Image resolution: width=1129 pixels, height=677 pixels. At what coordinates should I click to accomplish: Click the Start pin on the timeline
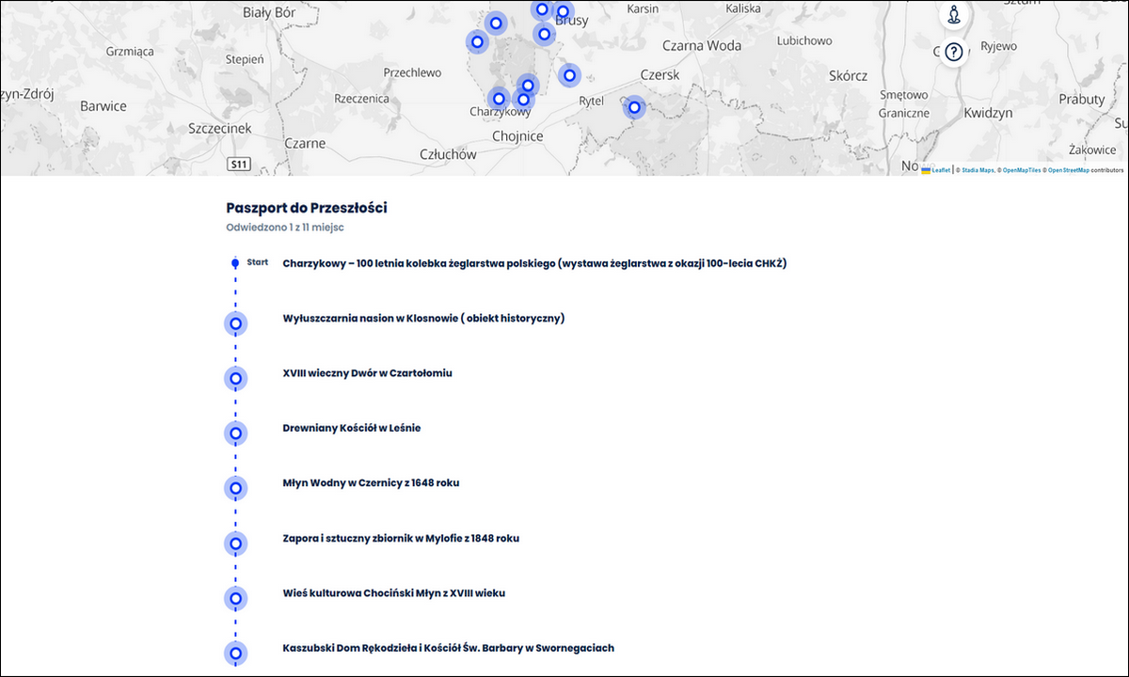point(235,263)
